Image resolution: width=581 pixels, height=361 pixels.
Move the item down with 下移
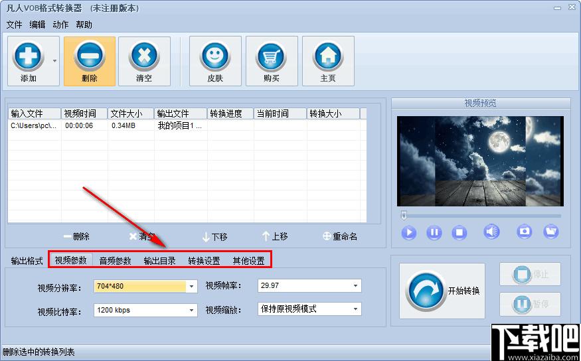tap(215, 237)
